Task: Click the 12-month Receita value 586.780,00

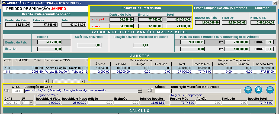Action: coord(50,42)
